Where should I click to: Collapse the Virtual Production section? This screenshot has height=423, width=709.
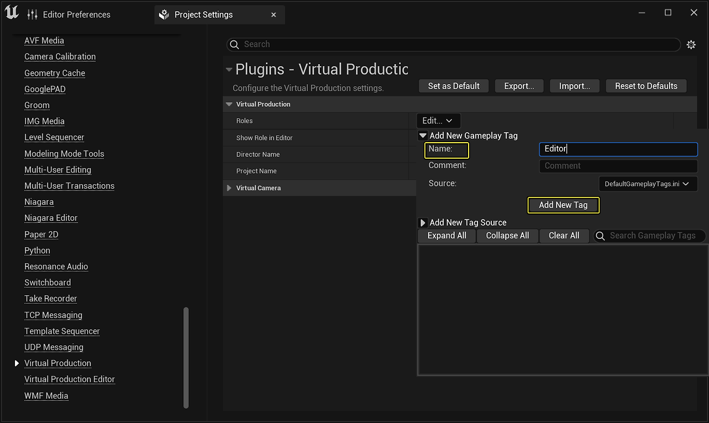click(229, 104)
